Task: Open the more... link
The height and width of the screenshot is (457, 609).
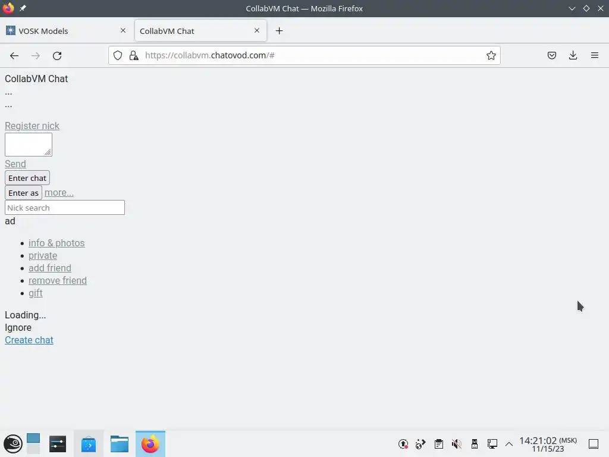Action: 59,193
